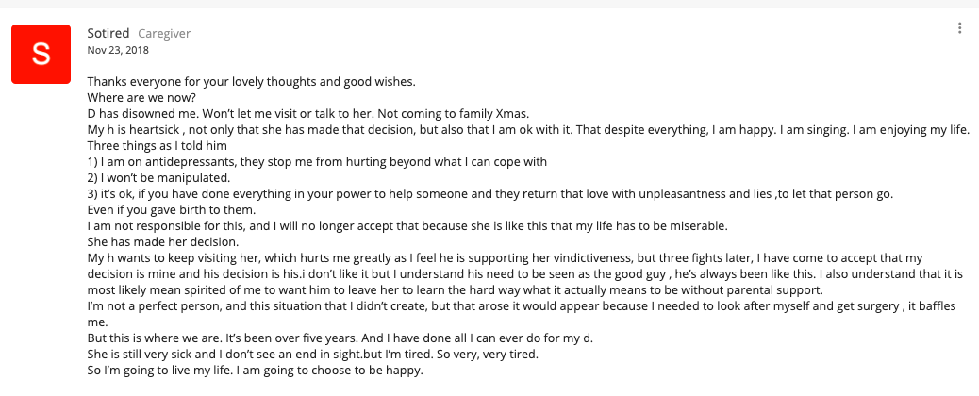Click the closing line "So I'm going to live my life"

click(x=256, y=371)
